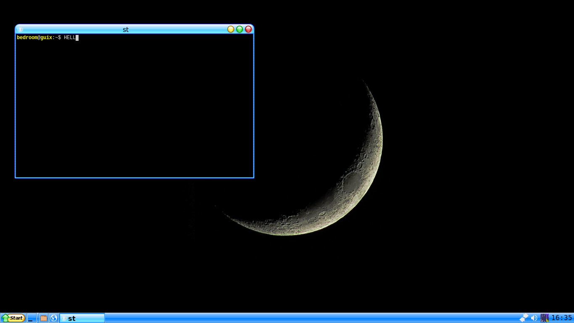Image resolution: width=574 pixels, height=323 pixels.
Task: Click the 16:35 clock
Action: [x=562, y=318]
